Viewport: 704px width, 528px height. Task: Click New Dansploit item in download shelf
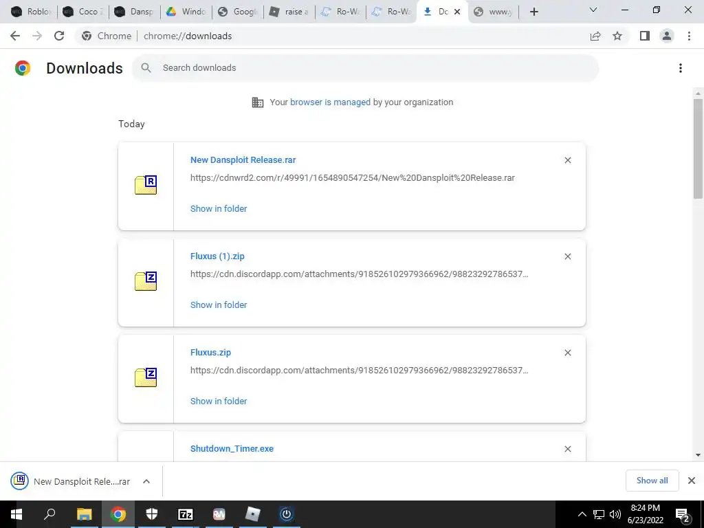(x=71, y=481)
